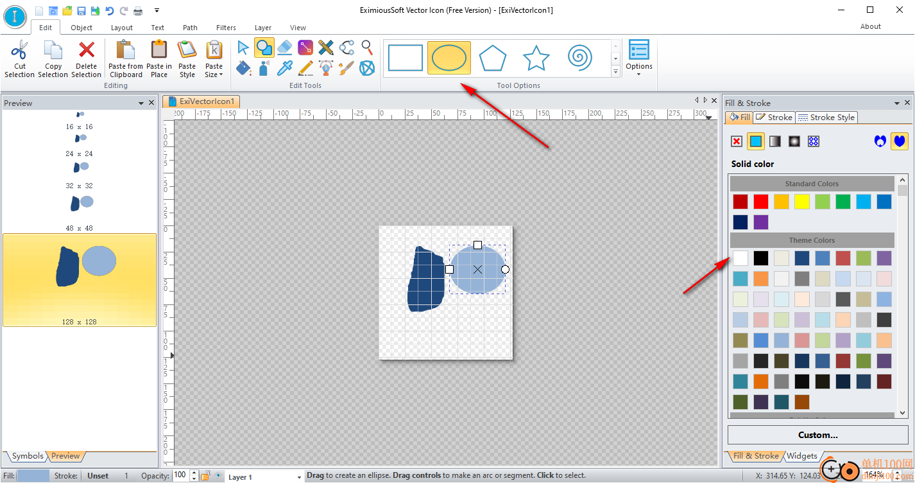Screen dimensions: 915x483
Task: Set fill to solid flat color
Action: (756, 141)
